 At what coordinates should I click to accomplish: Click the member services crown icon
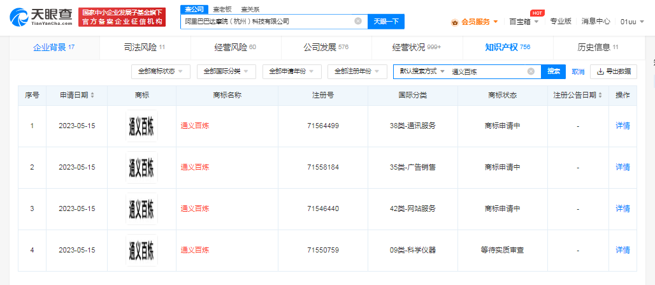point(455,22)
